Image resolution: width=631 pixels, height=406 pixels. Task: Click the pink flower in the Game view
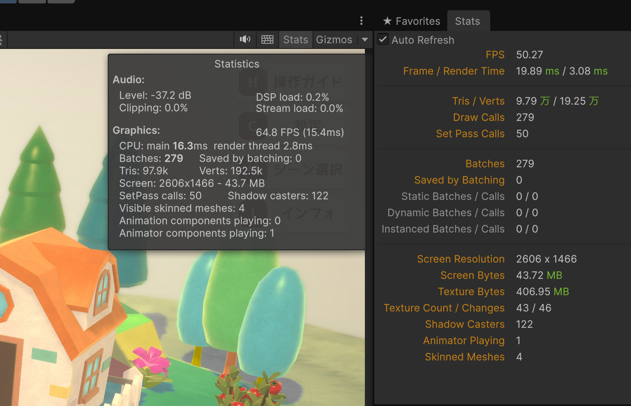(150, 360)
